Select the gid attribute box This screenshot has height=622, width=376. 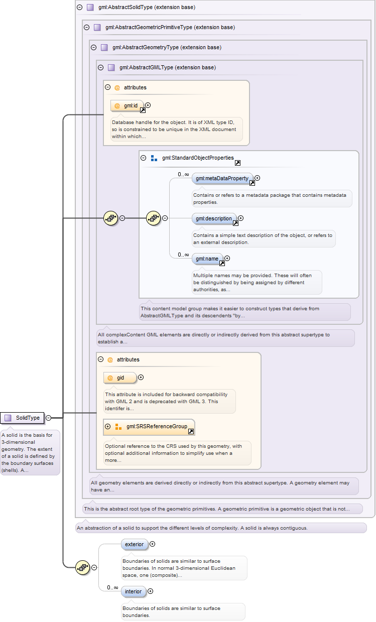120,378
